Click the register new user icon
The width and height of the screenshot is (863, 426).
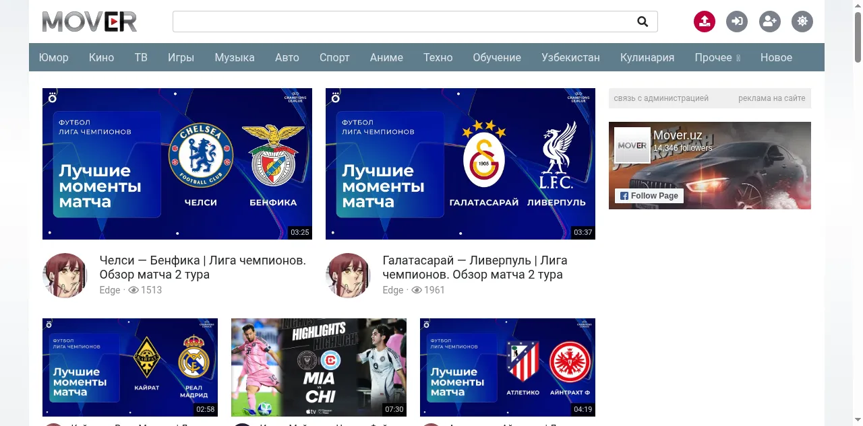click(x=770, y=22)
